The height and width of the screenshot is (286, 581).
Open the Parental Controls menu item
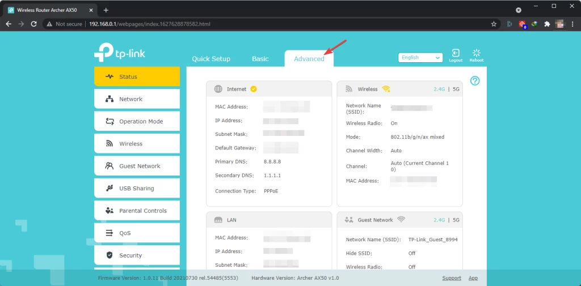pos(137,211)
